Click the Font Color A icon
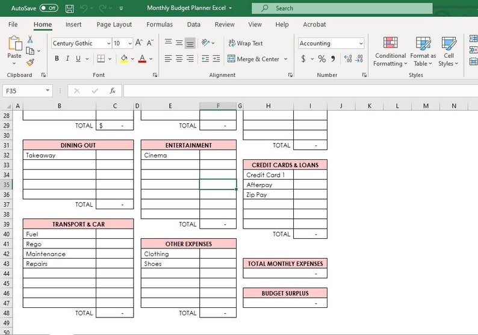The width and height of the screenshot is (478, 335). (142, 58)
